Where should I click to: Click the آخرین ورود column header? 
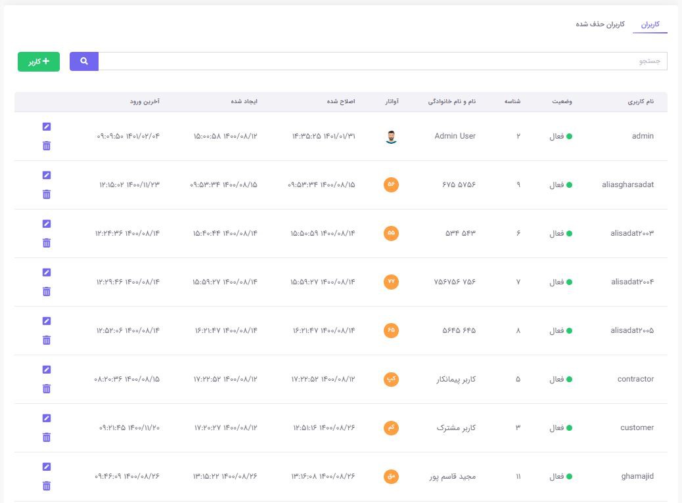tap(145, 102)
